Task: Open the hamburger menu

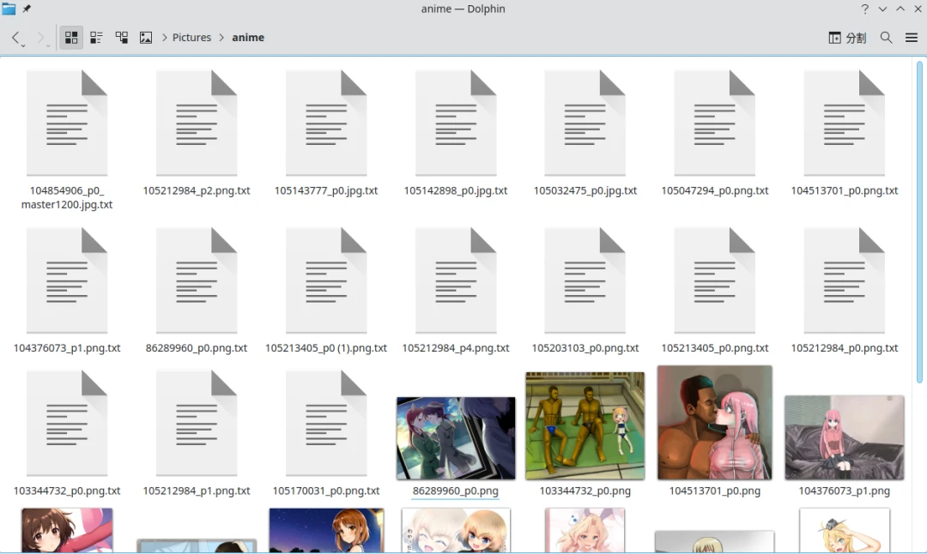Action: coord(911,38)
